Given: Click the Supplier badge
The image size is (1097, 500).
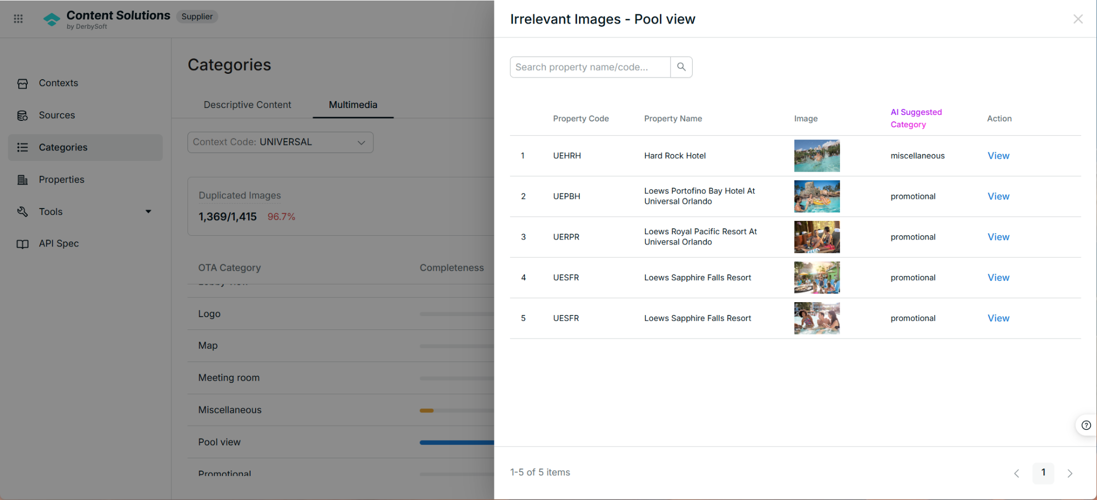Looking at the screenshot, I should [x=197, y=17].
